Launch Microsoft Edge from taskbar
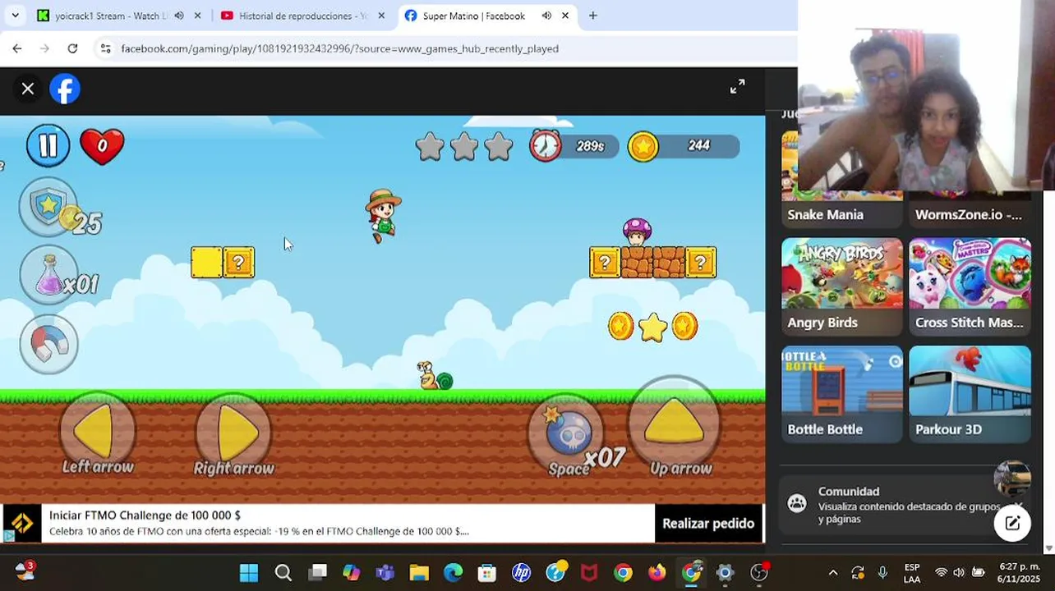Screen dimensions: 1055x591 [x=454, y=572]
